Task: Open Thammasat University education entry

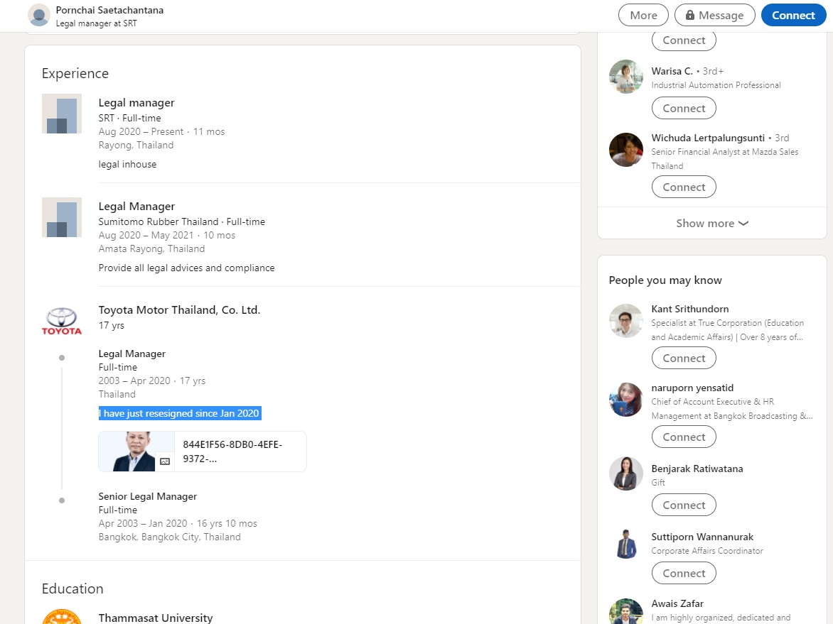Action: pyautogui.click(x=156, y=618)
